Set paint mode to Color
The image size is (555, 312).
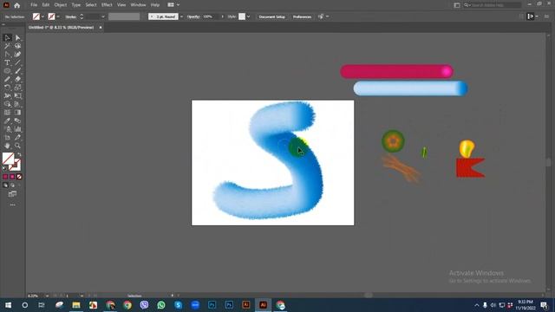click(x=5, y=177)
